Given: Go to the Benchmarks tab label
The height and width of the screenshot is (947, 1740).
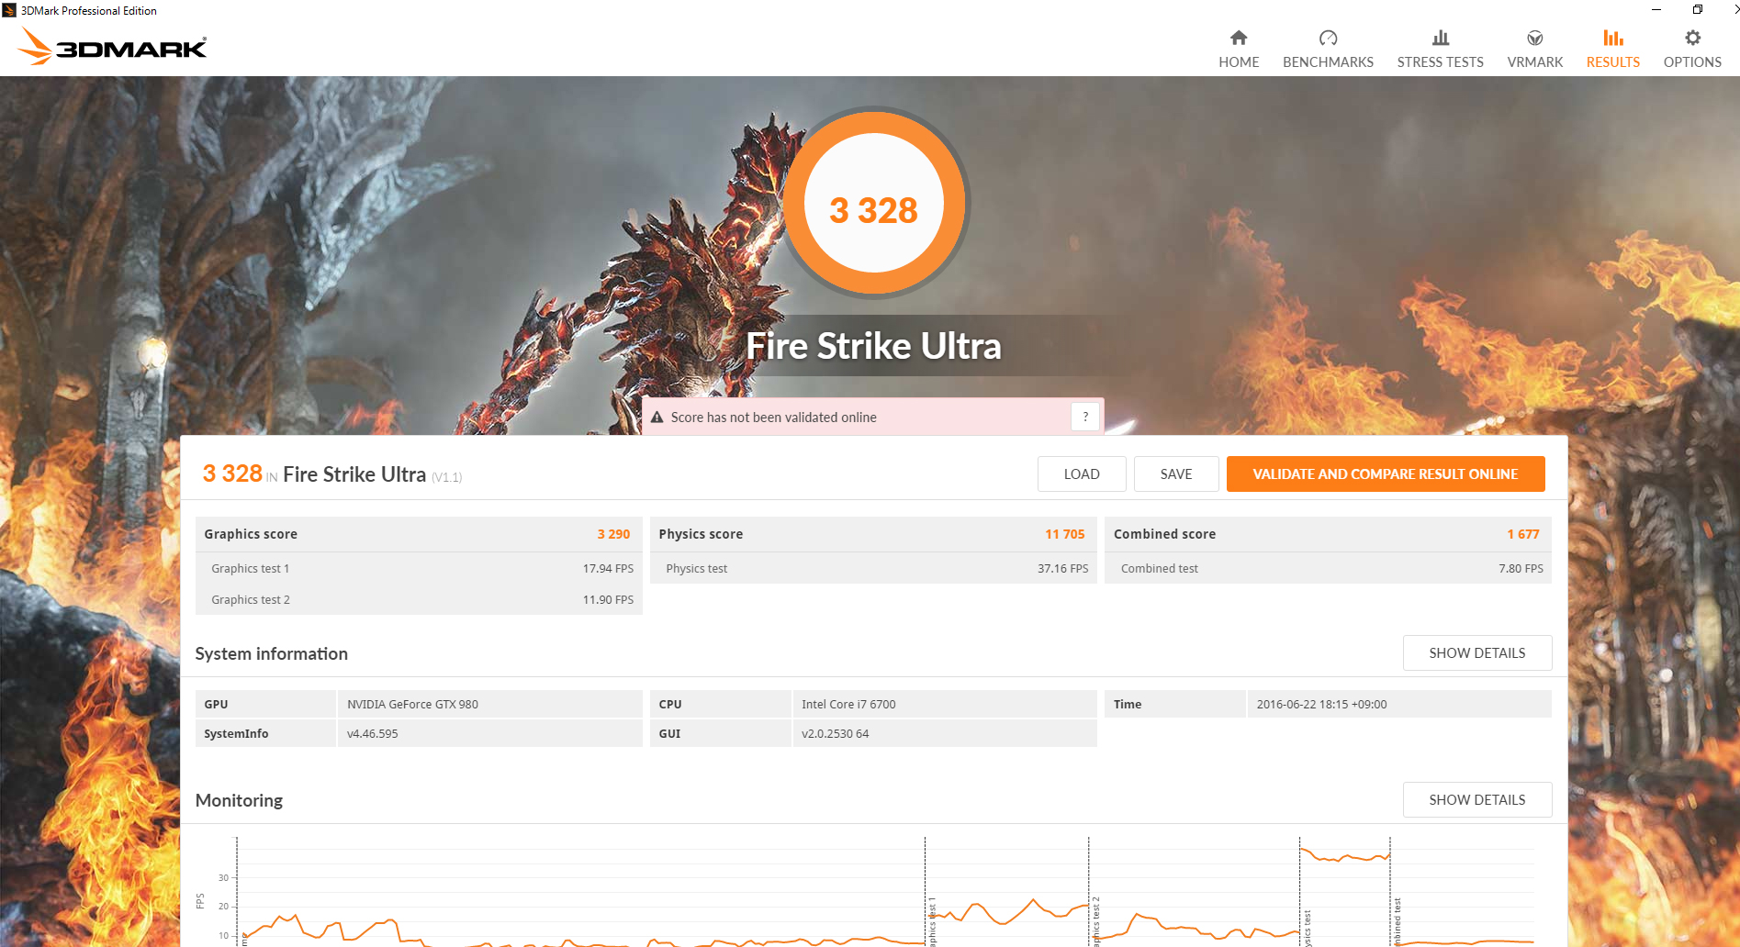Looking at the screenshot, I should click(1328, 62).
